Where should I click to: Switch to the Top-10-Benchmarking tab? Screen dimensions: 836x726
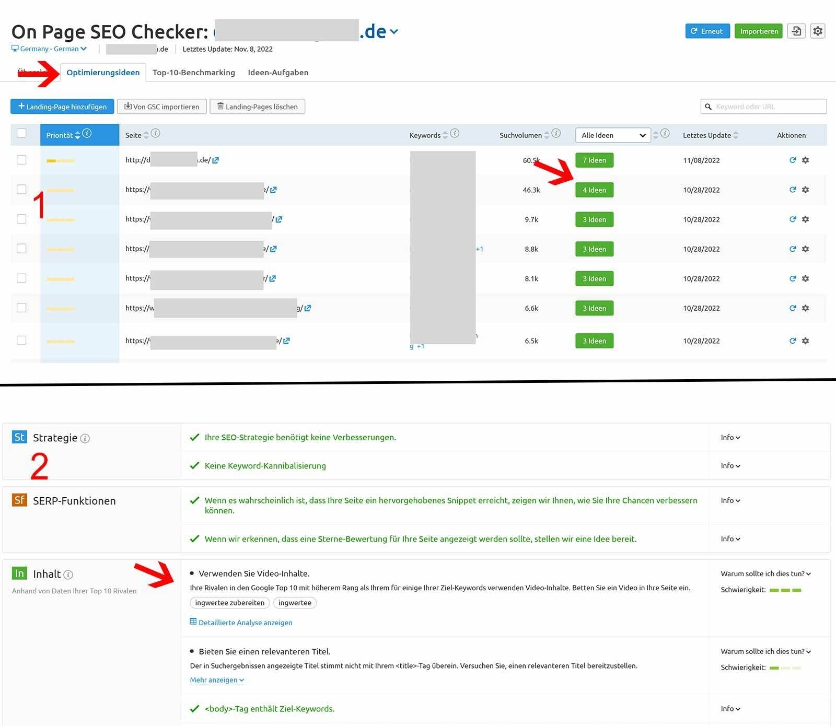coord(194,73)
